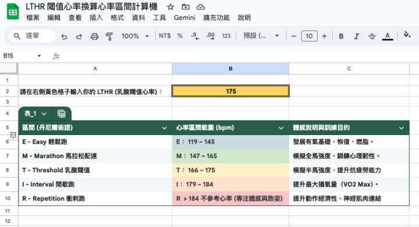
Task: Select column C header
Action: point(349,69)
